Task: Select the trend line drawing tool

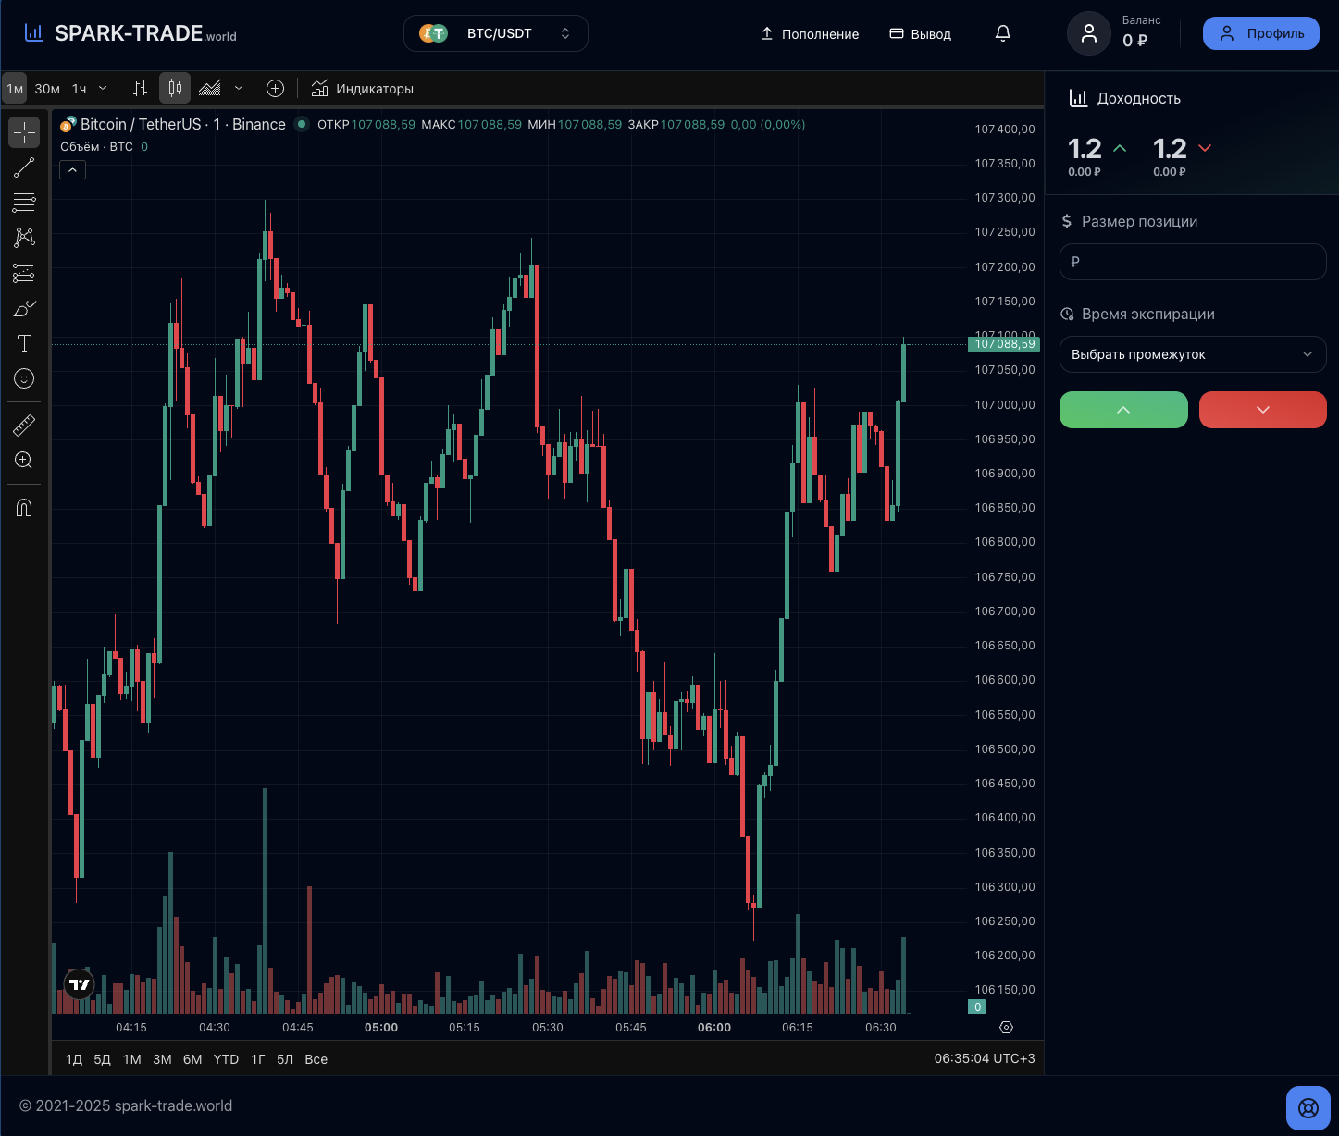Action: pos(24,167)
